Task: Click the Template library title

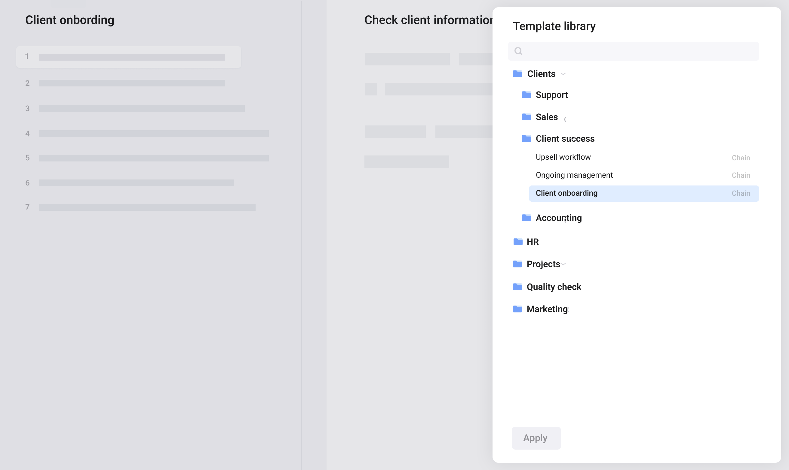Action: (554, 26)
